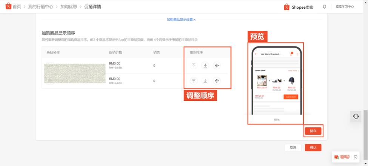
Task: Open customer support headset icon
Action: (356, 116)
